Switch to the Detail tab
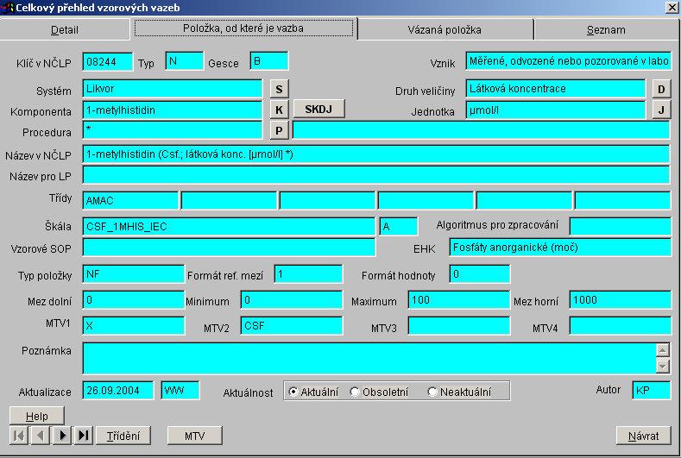The width and height of the screenshot is (681, 458). pyautogui.click(x=65, y=29)
